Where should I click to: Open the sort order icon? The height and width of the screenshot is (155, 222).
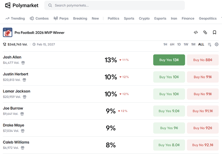[210, 44]
